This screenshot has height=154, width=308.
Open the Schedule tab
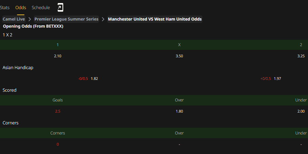pos(41,7)
